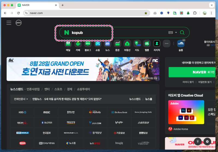Click the green NAVER 로그인 button
Screen dimensions: 218x152
point(192,72)
